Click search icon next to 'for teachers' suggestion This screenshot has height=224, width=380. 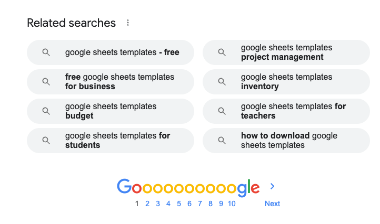pos(222,111)
